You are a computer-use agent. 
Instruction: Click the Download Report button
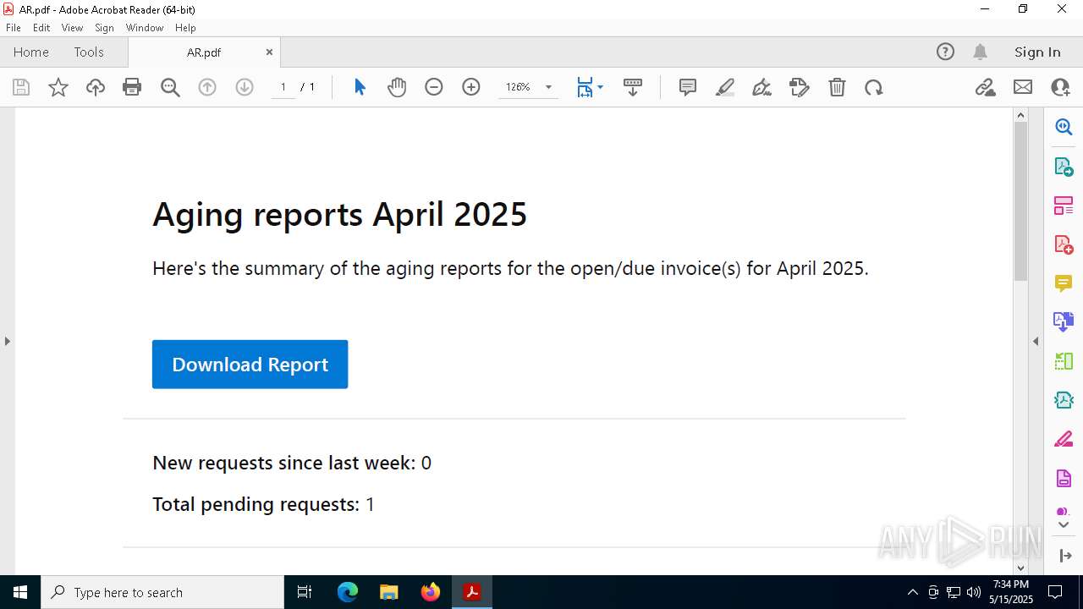pyautogui.click(x=250, y=365)
